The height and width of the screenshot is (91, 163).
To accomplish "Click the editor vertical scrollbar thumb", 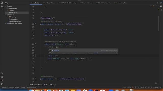I will click(158, 24).
